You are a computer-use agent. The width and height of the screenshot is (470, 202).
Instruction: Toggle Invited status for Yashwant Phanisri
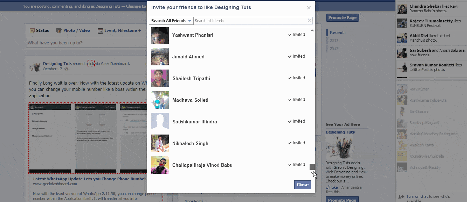pyautogui.click(x=297, y=35)
